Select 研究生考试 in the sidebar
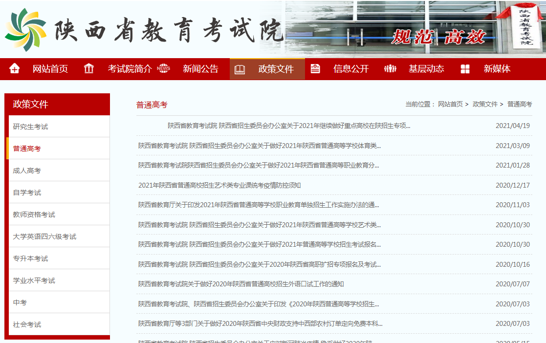This screenshot has width=546, height=343. [x=59, y=127]
